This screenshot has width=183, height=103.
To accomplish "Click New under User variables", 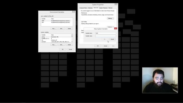I will [54, 29].
